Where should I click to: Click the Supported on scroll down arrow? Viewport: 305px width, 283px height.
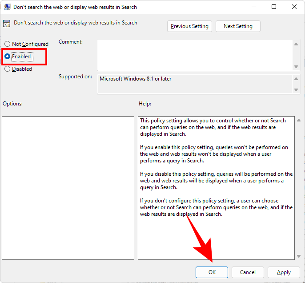coord(296,90)
